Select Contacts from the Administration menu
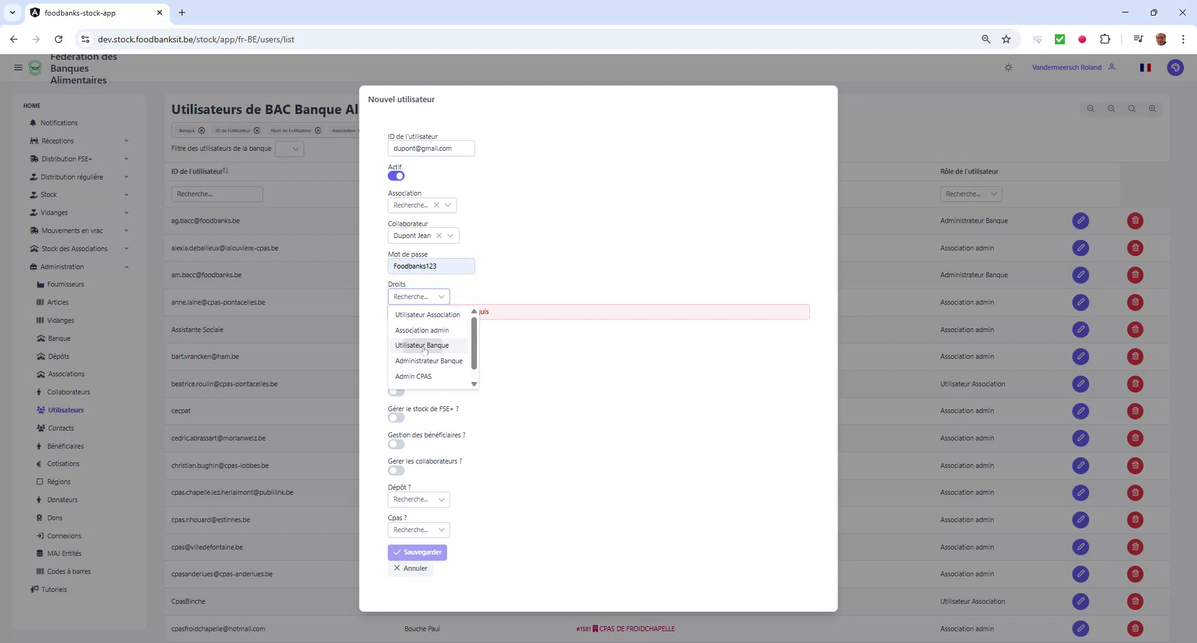Screen dimensions: 1197x643 (60, 428)
